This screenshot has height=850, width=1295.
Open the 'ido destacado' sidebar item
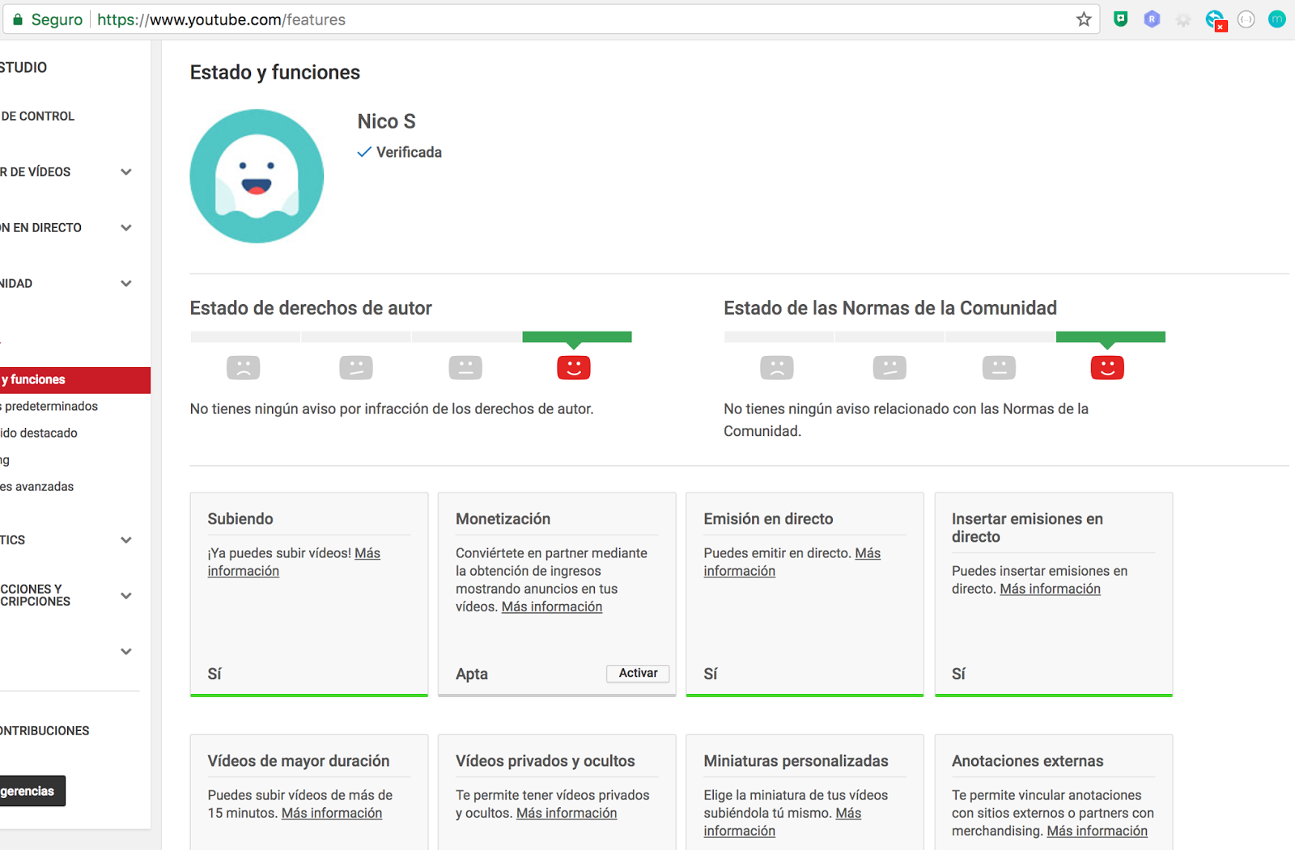(39, 433)
